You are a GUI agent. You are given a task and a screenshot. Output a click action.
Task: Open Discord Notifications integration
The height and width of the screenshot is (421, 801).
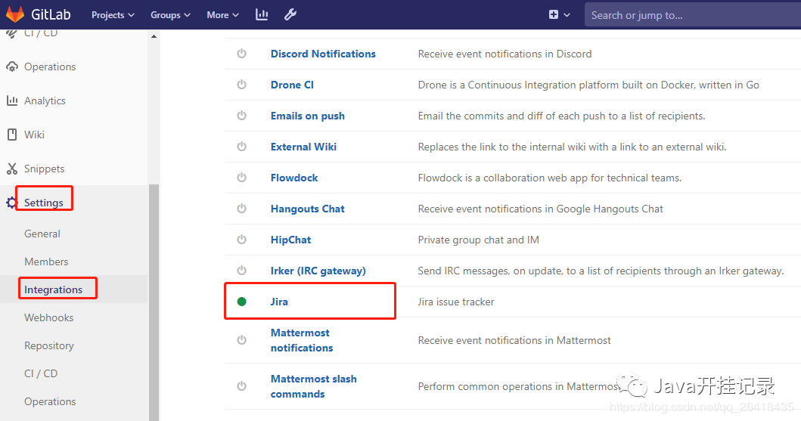pos(323,54)
